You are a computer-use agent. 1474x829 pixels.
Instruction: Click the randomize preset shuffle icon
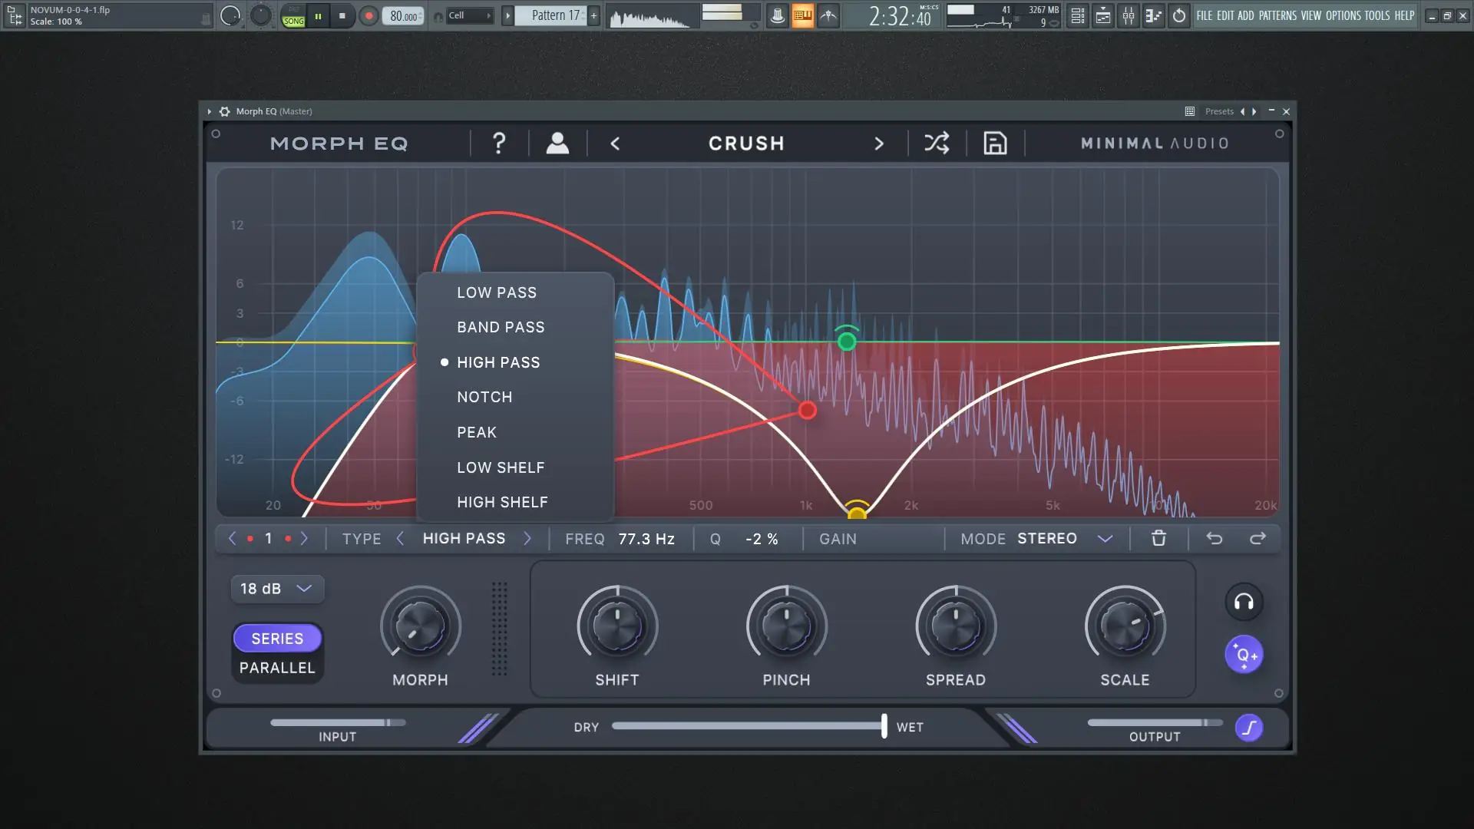937,143
